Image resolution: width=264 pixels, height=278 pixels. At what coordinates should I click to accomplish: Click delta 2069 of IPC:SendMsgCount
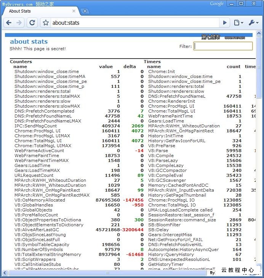(x=138, y=126)
